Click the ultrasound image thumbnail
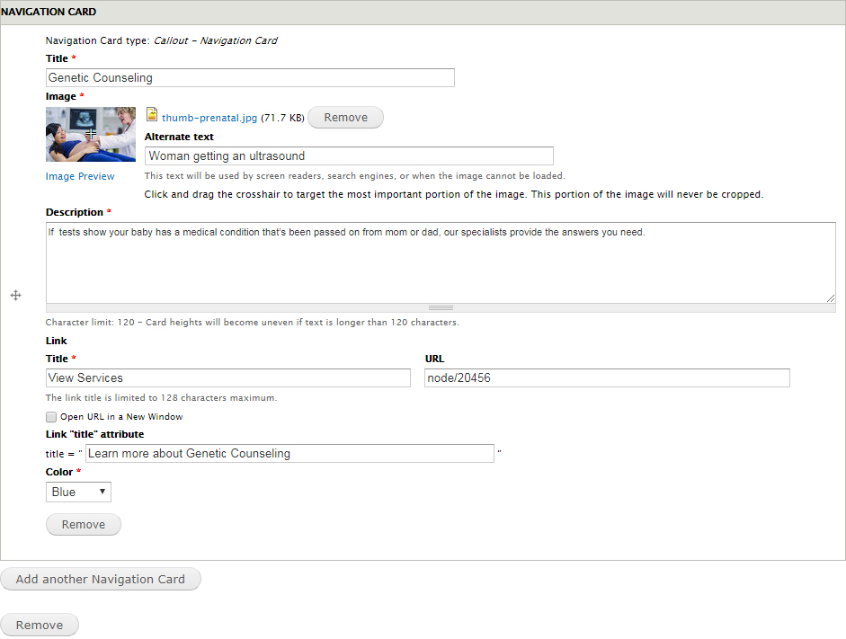This screenshot has height=639, width=846. pyautogui.click(x=91, y=134)
